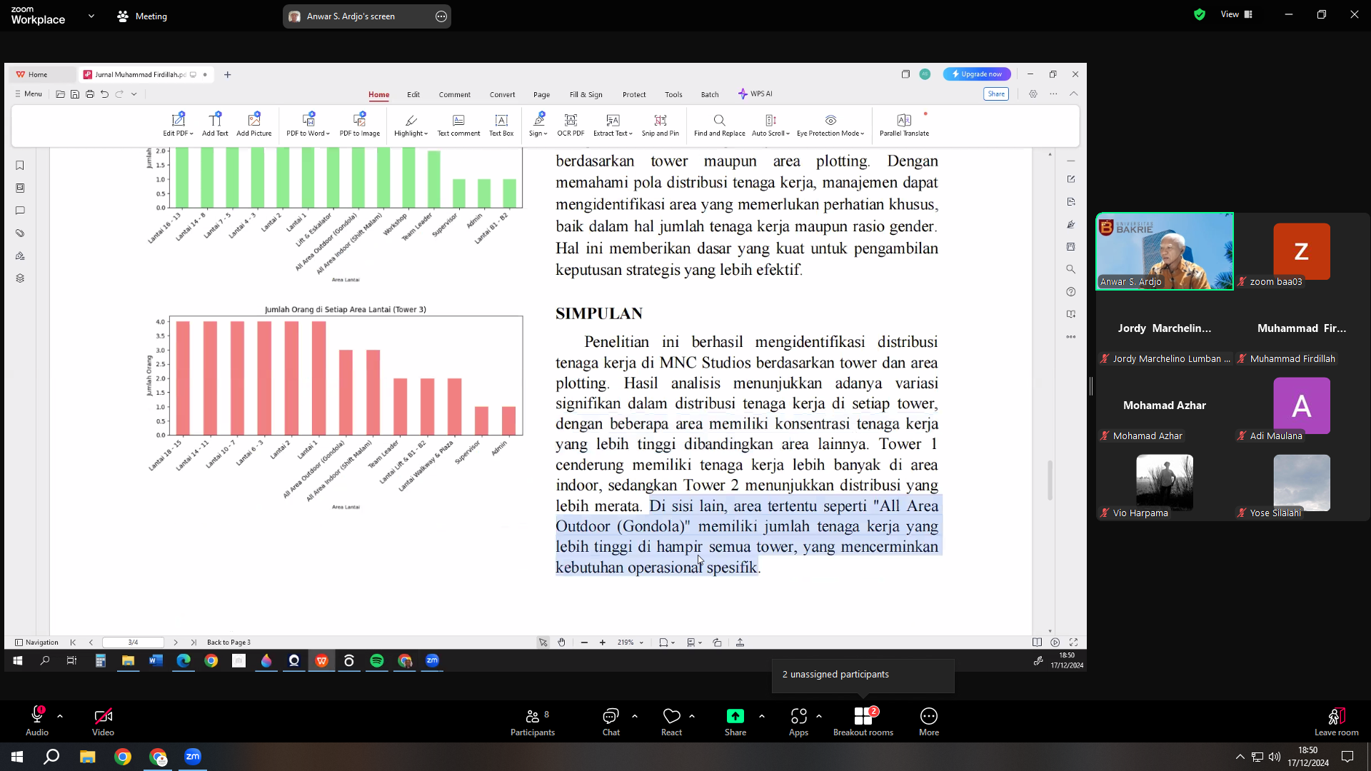The height and width of the screenshot is (771, 1371).
Task: Open PDF to Image converter
Action: (x=360, y=124)
